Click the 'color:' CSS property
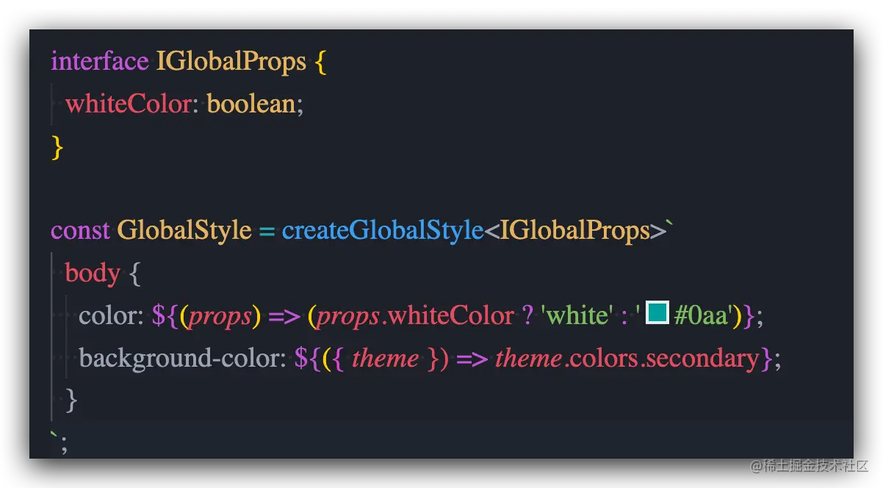883x488 pixels. 112,315
